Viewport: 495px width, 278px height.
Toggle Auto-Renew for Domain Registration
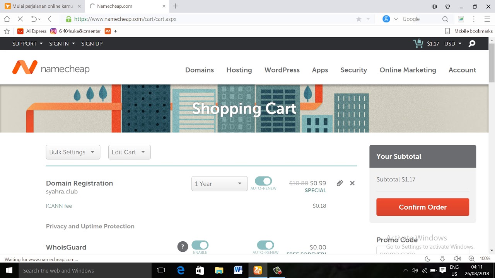point(263,181)
